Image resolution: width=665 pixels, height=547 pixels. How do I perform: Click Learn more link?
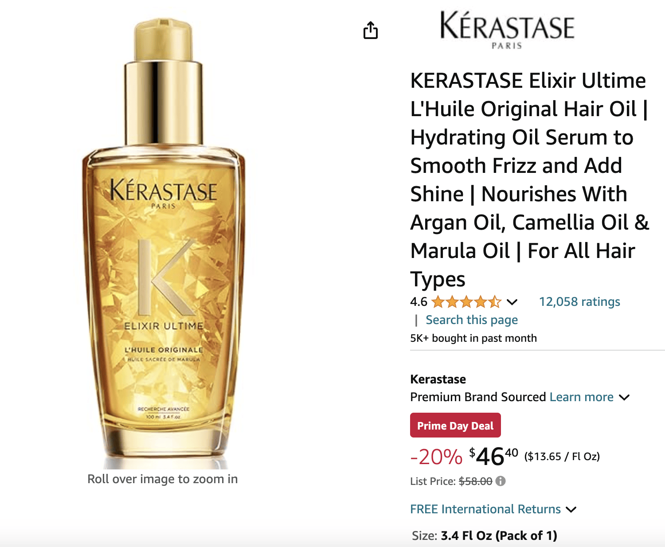[x=581, y=397]
